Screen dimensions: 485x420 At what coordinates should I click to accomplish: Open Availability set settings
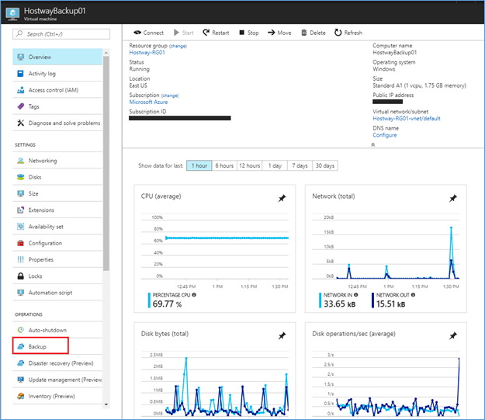click(57, 227)
